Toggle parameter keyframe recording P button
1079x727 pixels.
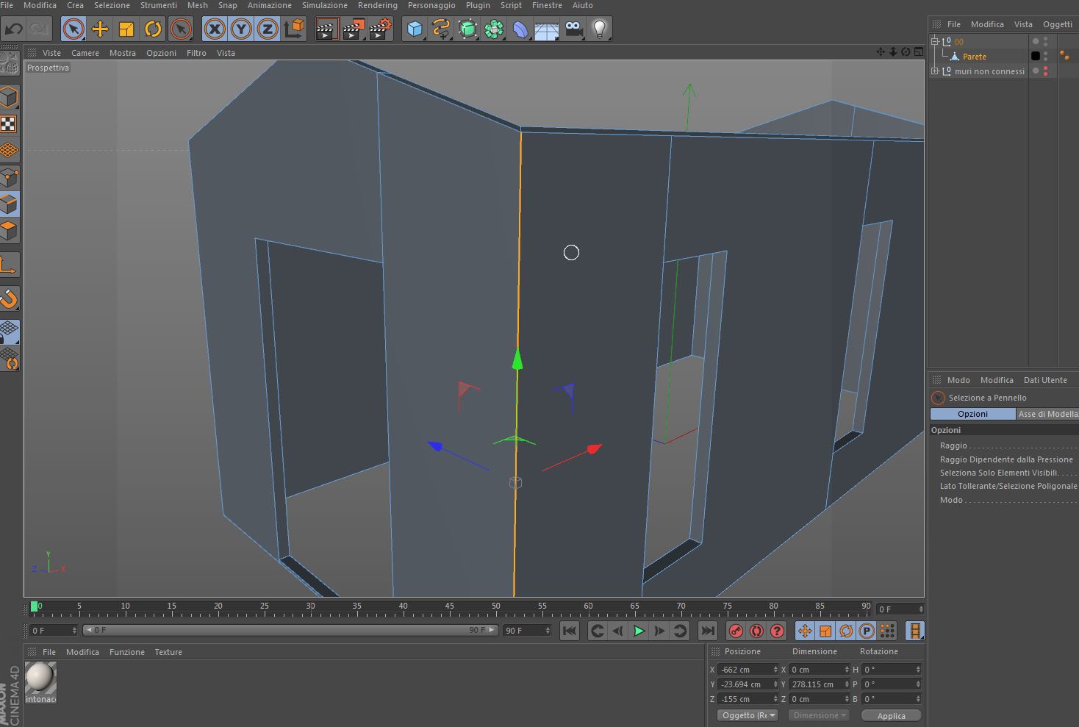(x=867, y=631)
